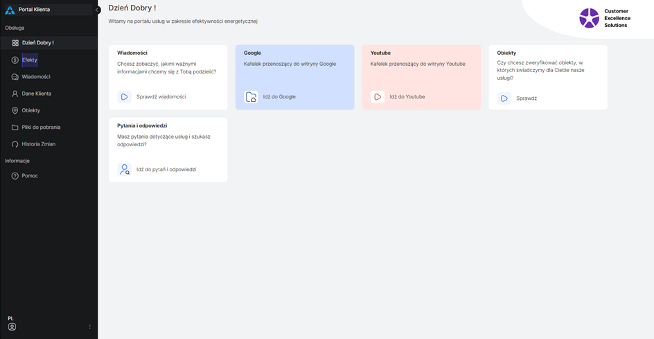
Task: Click the Customer Excellence Solutions logo
Action: point(589,18)
